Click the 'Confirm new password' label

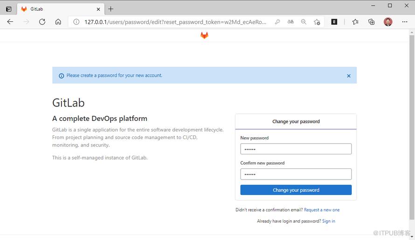coord(262,163)
